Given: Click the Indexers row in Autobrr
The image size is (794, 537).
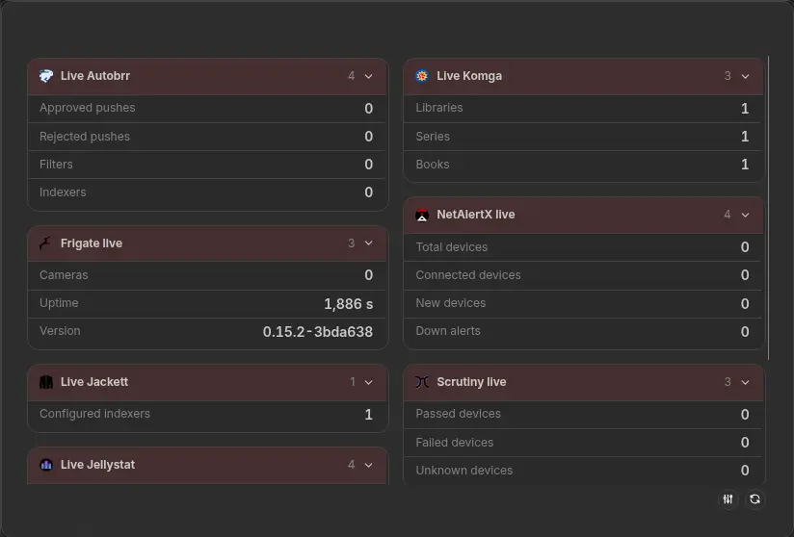Looking at the screenshot, I should click(207, 192).
